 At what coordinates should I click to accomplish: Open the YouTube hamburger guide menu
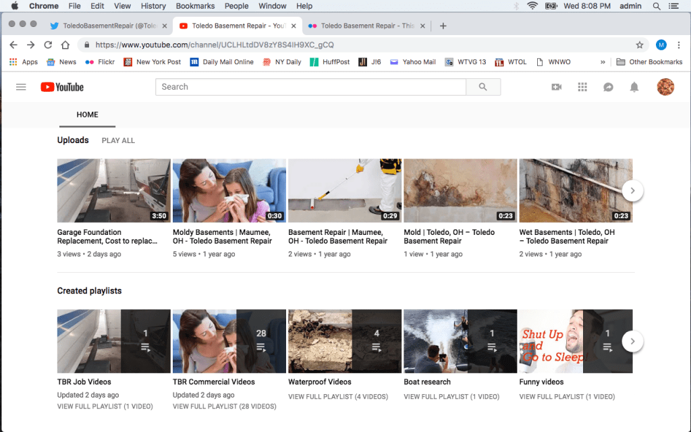click(21, 87)
